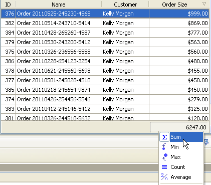Sort by the Customer column header
This screenshot has width=211, height=185.
tap(125, 5)
